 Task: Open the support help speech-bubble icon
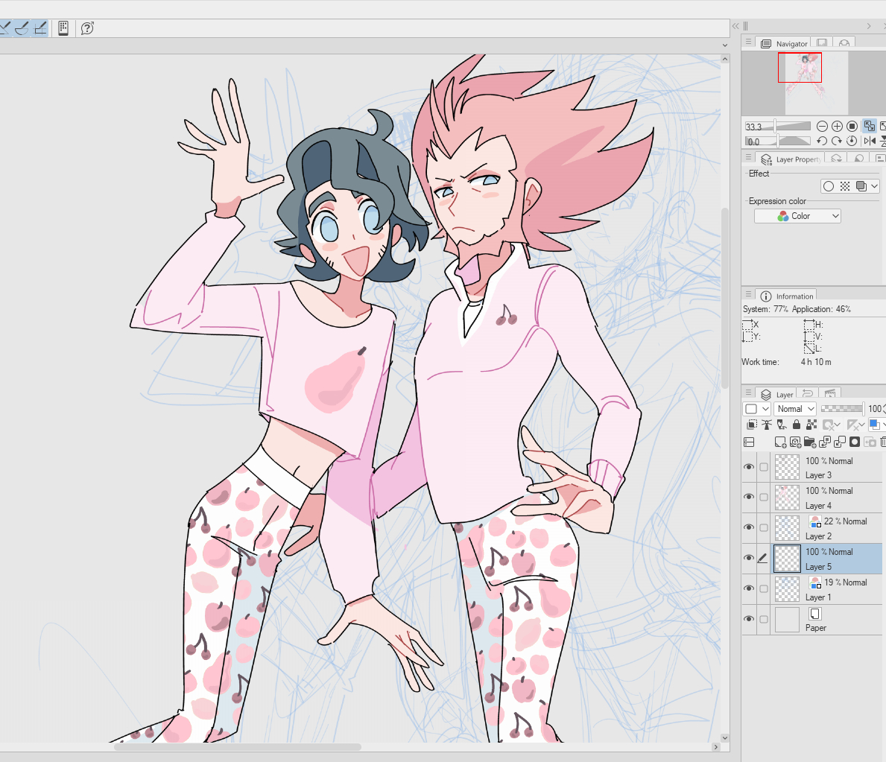pos(87,28)
